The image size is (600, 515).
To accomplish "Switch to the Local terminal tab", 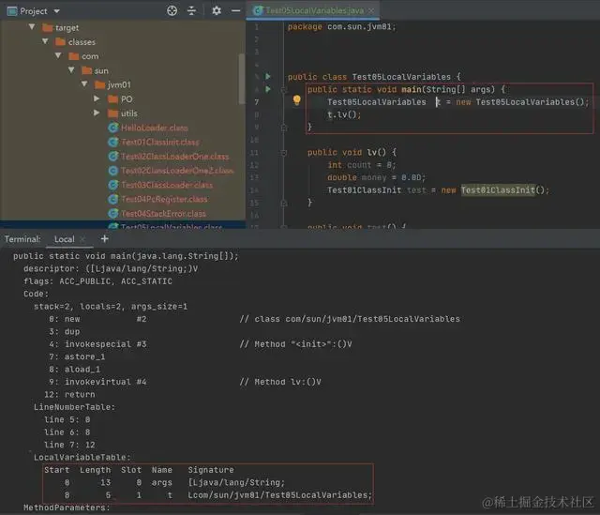I will tap(65, 239).
